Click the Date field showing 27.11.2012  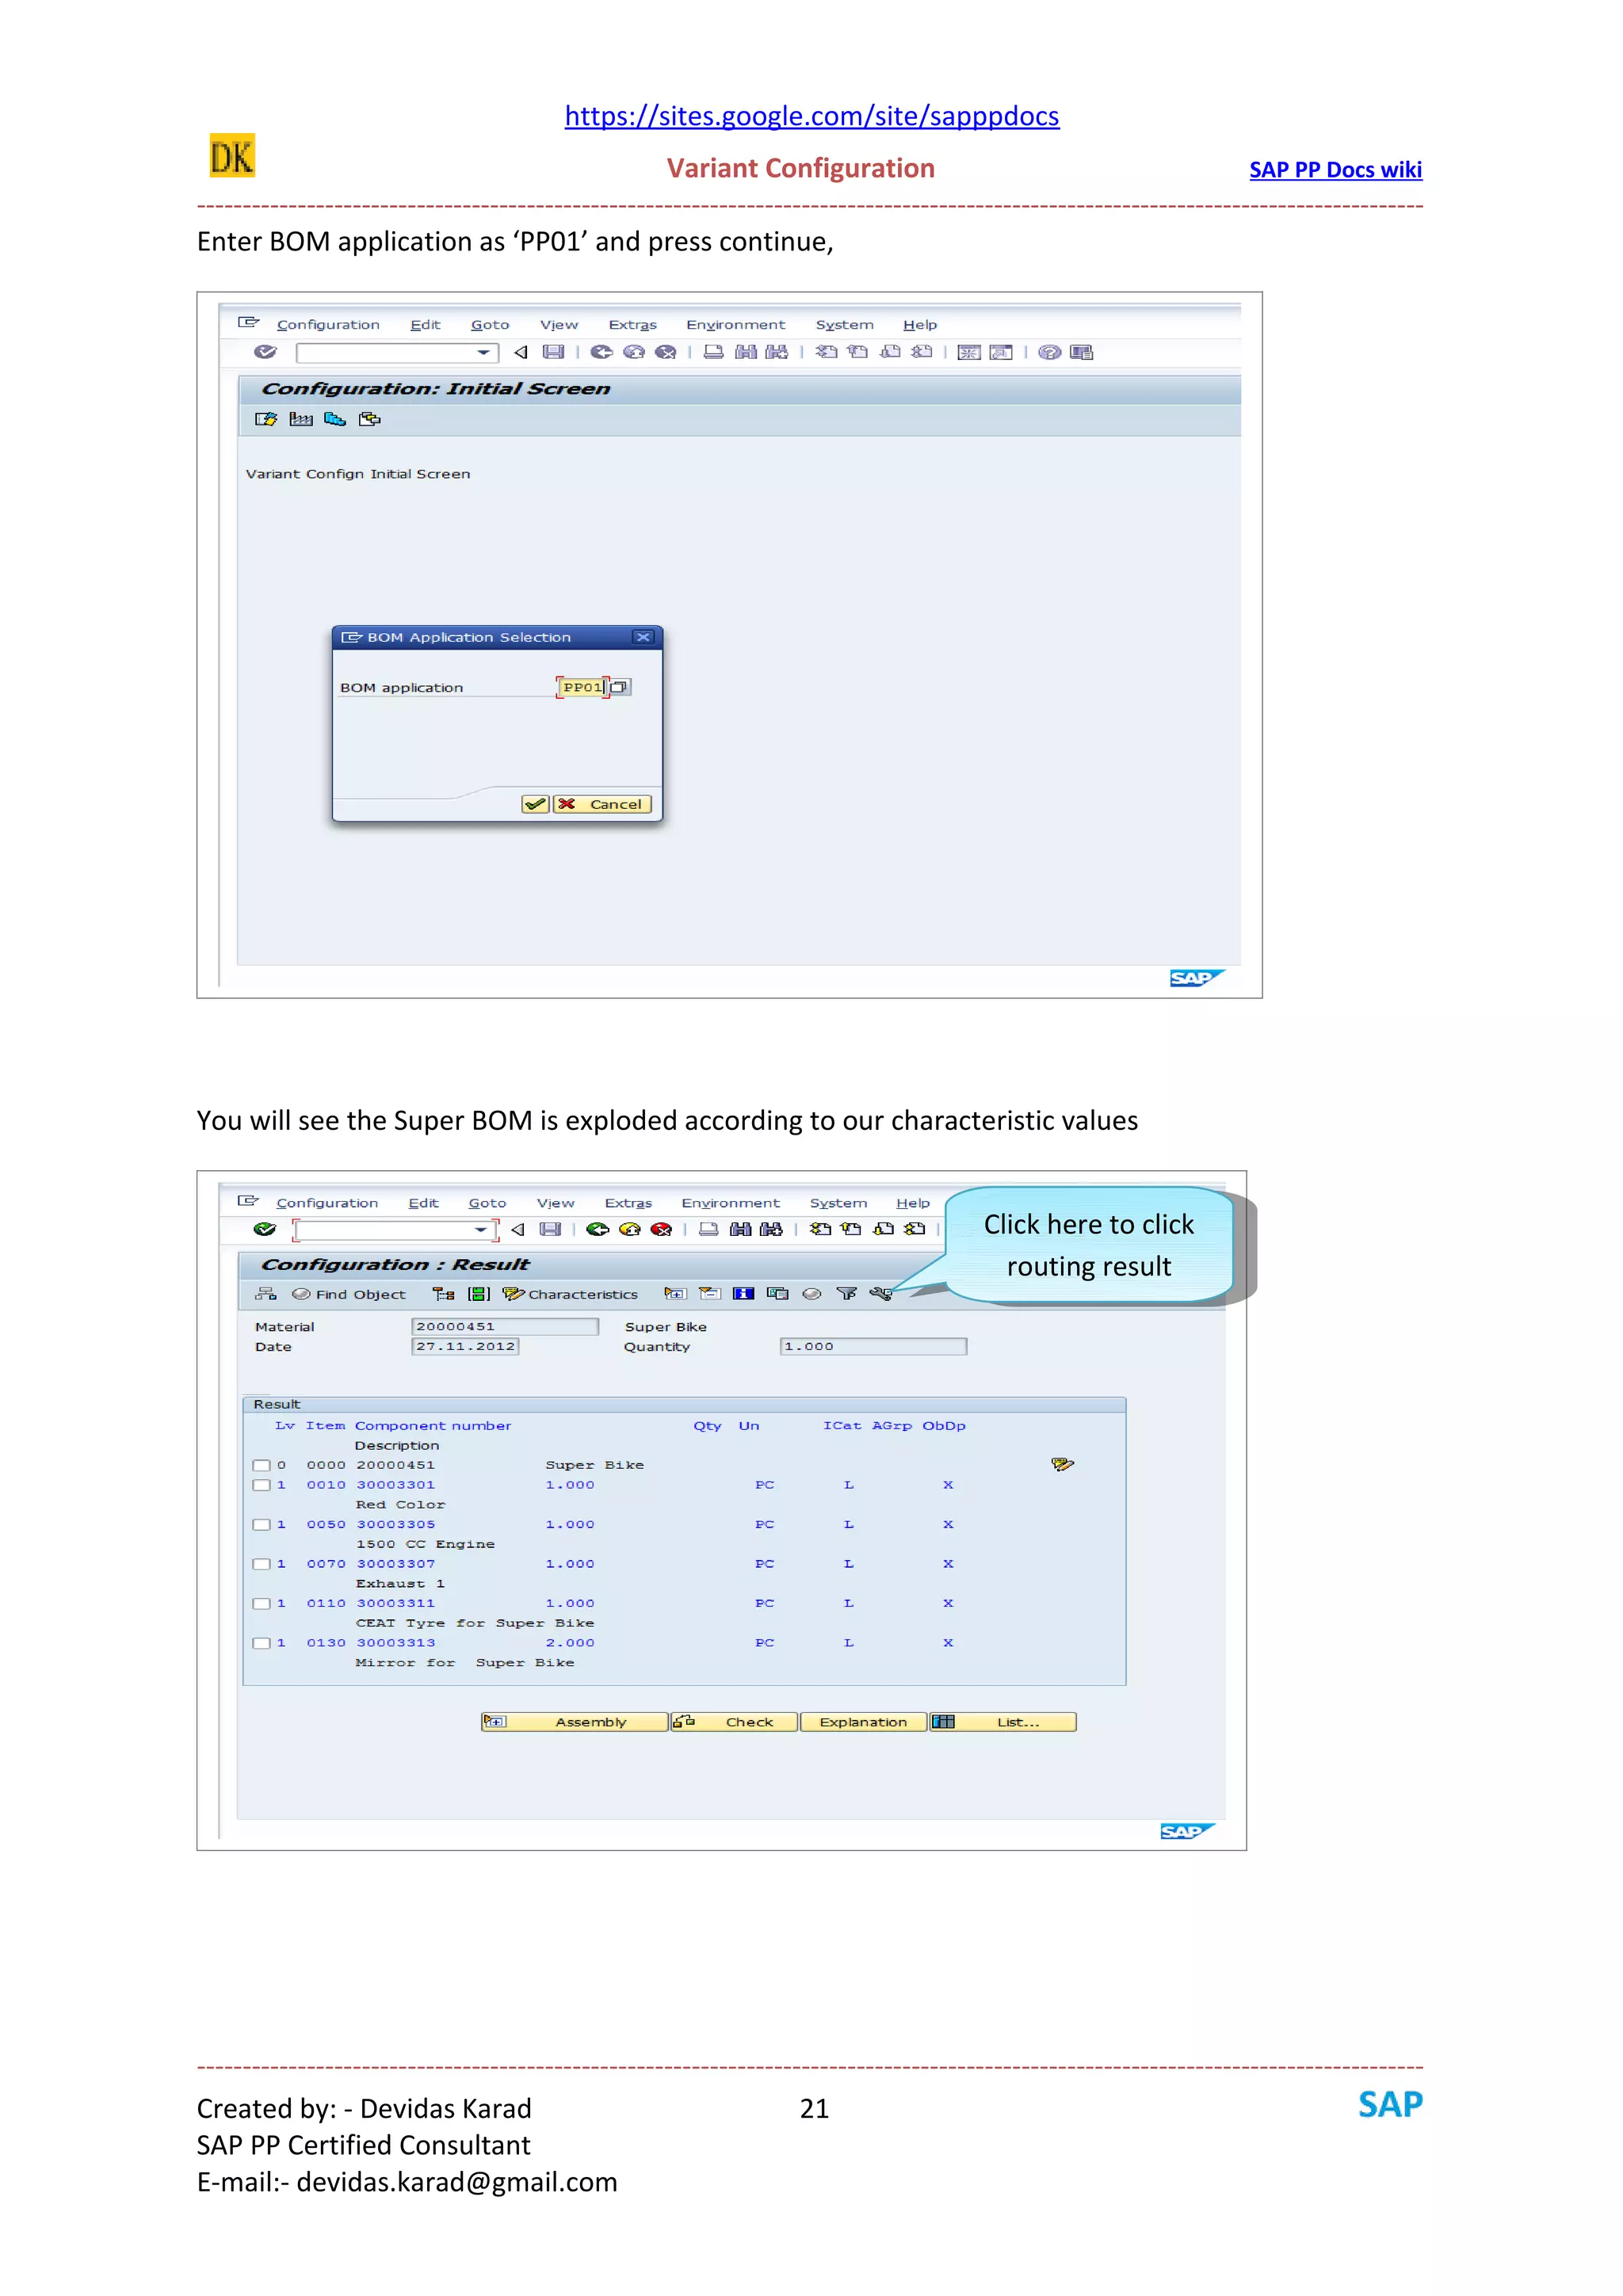pos(465,1346)
